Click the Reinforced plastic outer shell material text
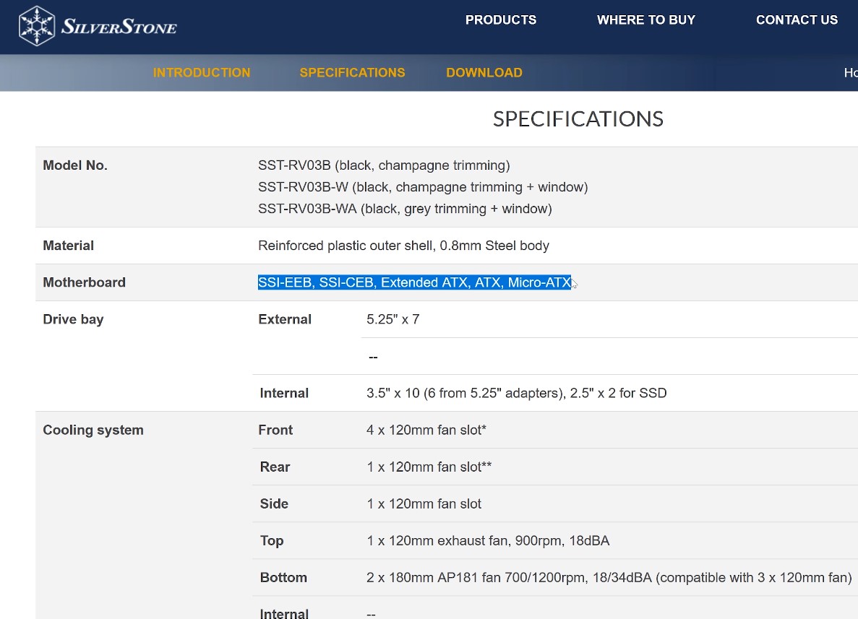The width and height of the screenshot is (858, 619). (403, 246)
